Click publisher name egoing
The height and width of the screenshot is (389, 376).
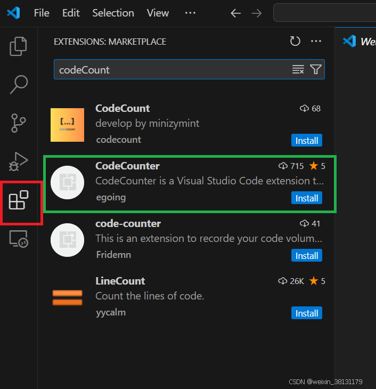tap(111, 198)
